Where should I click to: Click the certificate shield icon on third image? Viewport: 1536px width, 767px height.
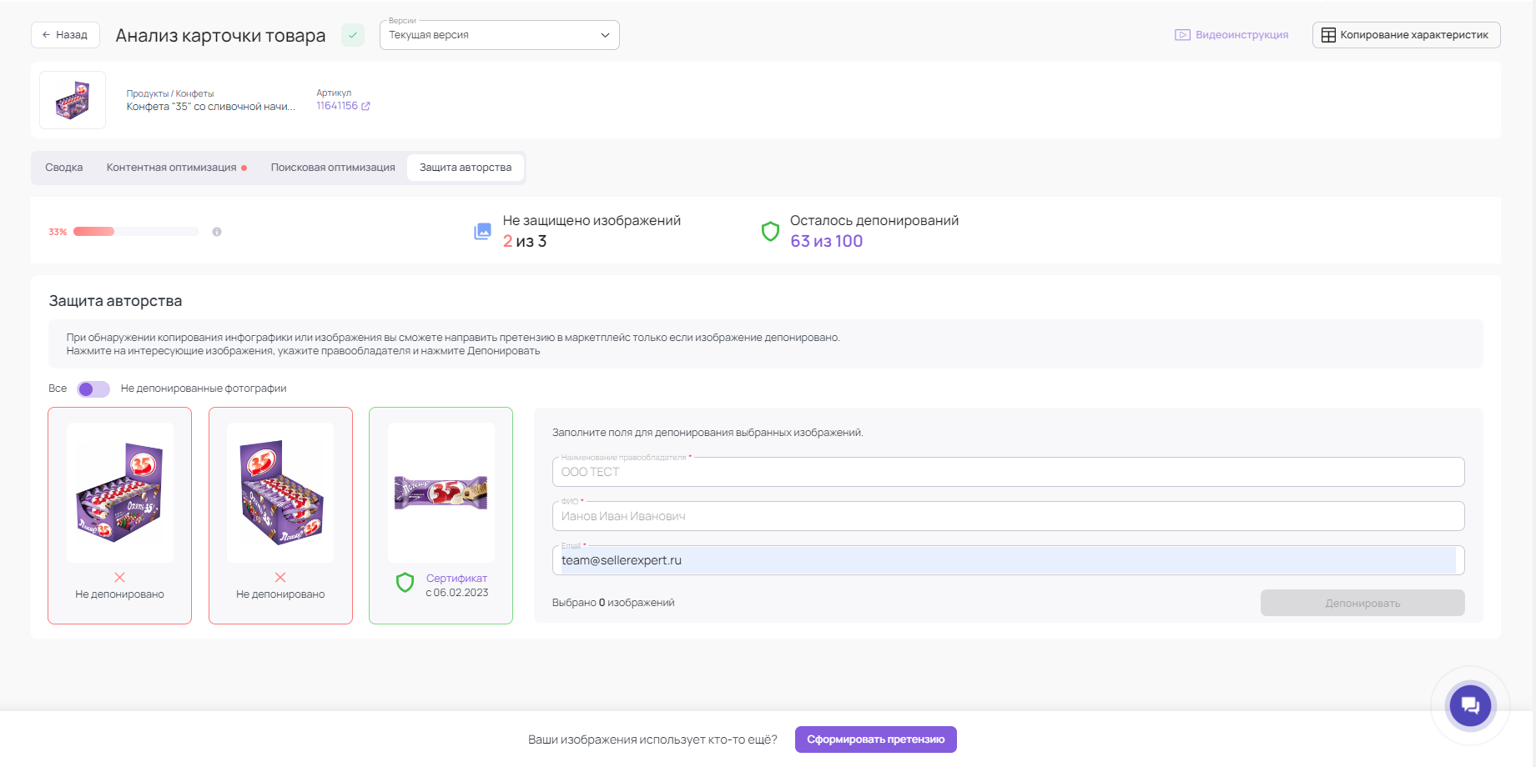tap(405, 583)
